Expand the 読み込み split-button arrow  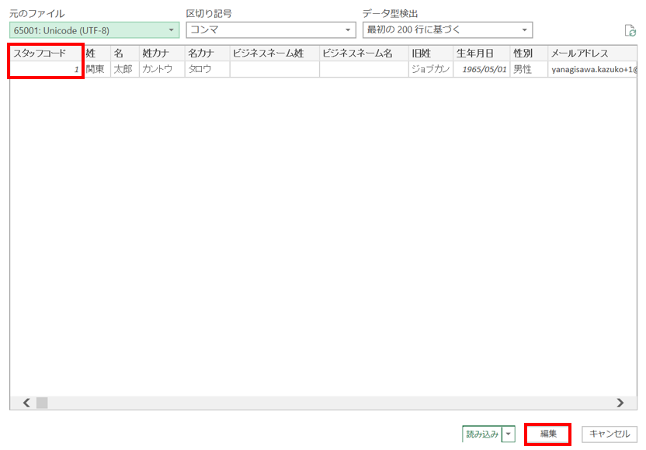(509, 434)
